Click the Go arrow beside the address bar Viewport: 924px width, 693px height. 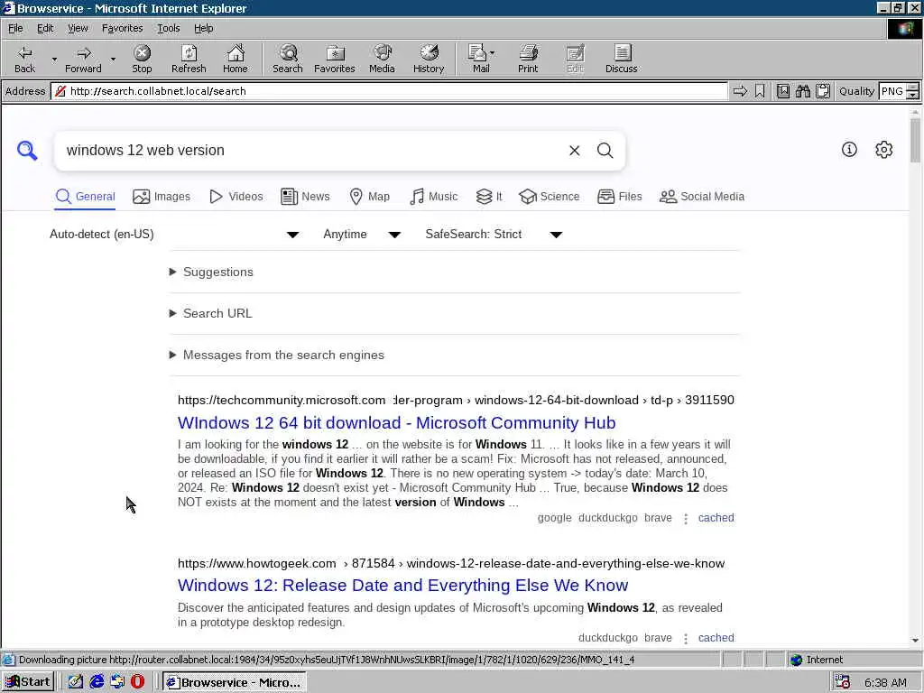[740, 91]
